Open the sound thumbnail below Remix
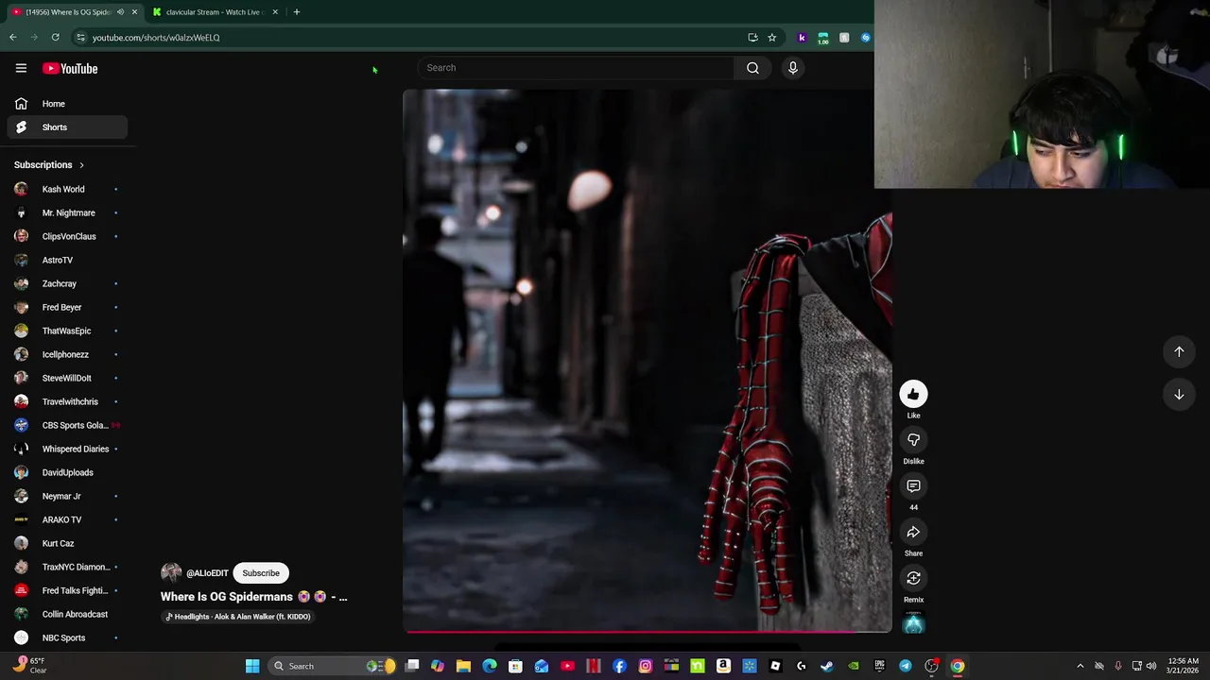1210x680 pixels. 913,623
